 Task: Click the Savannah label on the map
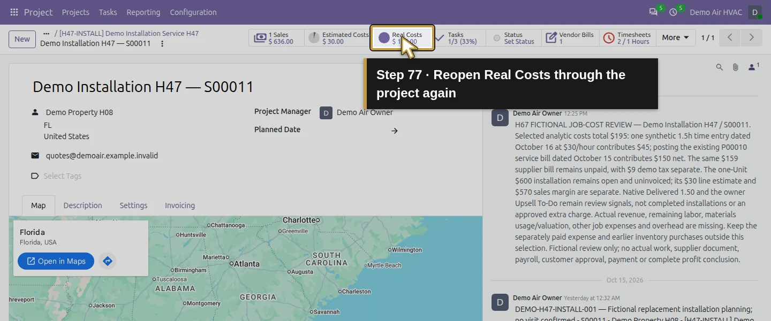point(327,311)
